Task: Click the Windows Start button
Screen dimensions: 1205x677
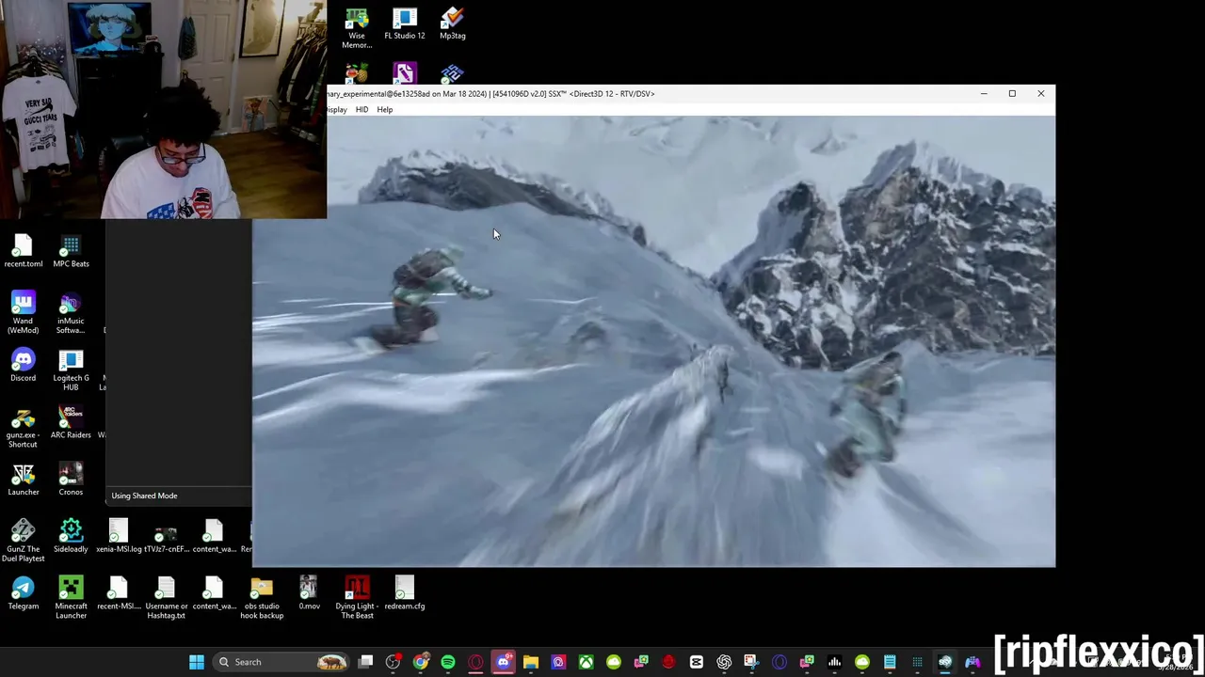Action: pyautogui.click(x=197, y=662)
